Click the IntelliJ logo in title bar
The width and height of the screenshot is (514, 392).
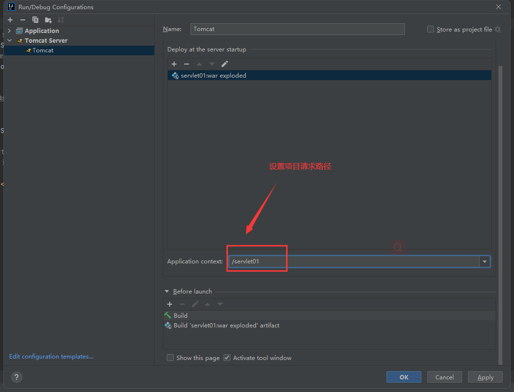pyautogui.click(x=11, y=7)
